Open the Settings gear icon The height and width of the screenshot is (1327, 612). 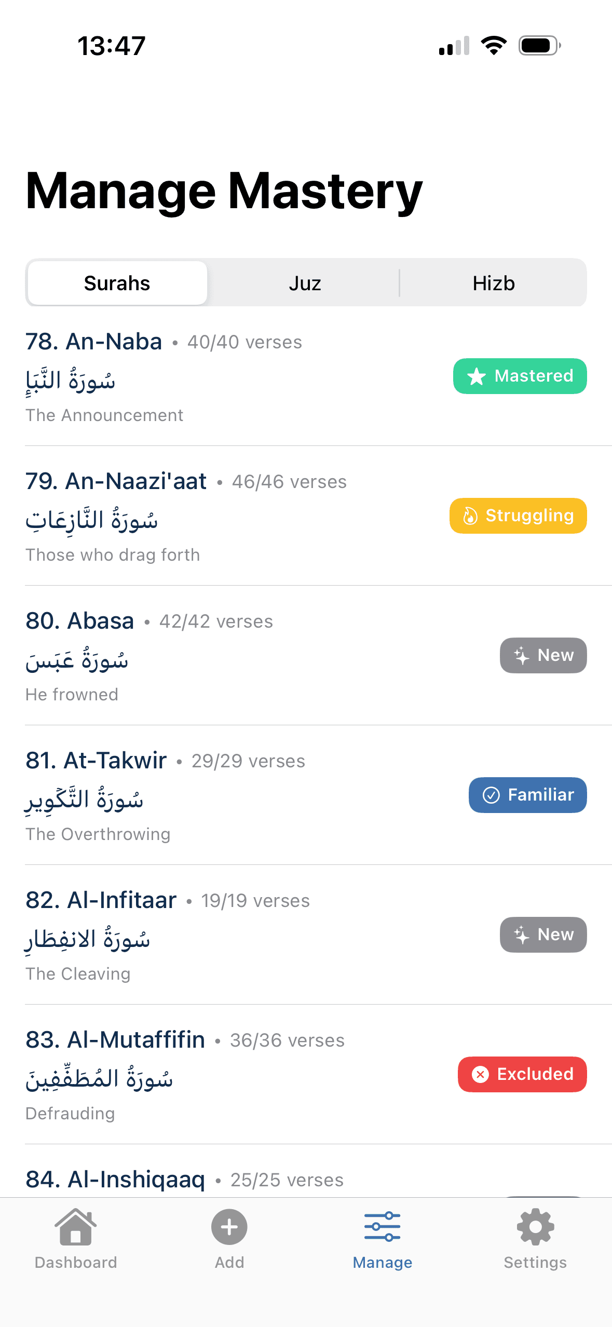[535, 1227]
